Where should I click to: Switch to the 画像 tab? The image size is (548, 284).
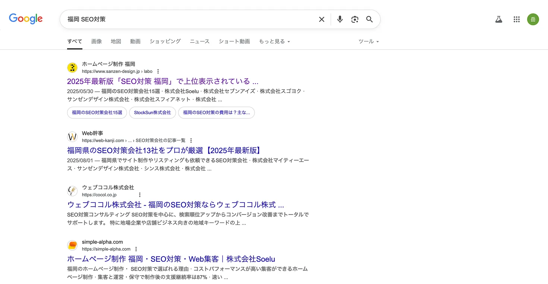pyautogui.click(x=97, y=41)
